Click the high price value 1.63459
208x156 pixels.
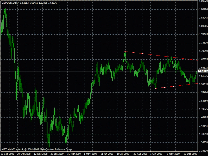(34, 3)
